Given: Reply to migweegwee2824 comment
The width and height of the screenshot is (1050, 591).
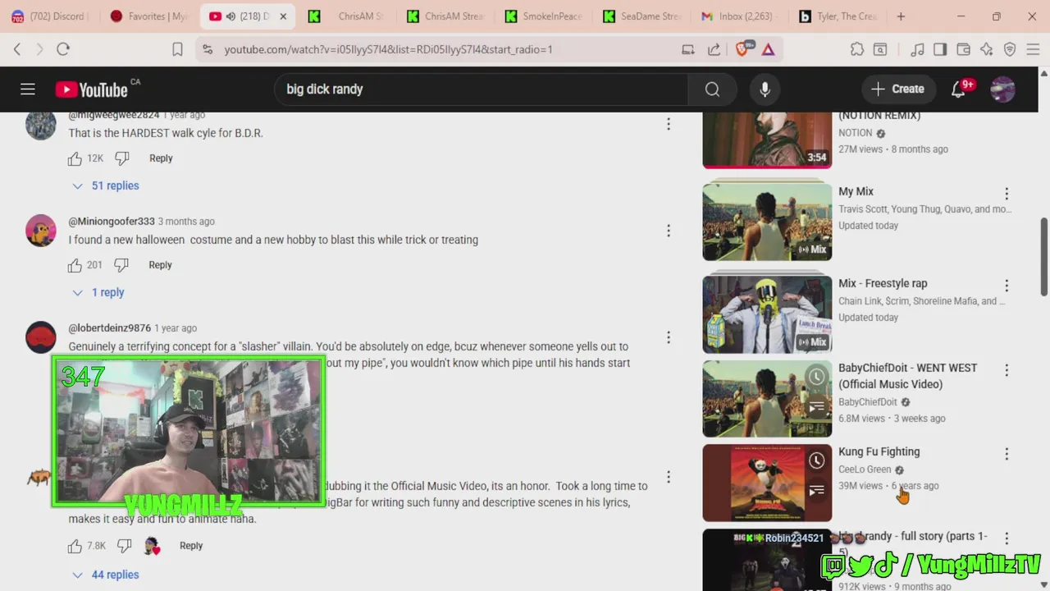Looking at the screenshot, I should [x=161, y=158].
